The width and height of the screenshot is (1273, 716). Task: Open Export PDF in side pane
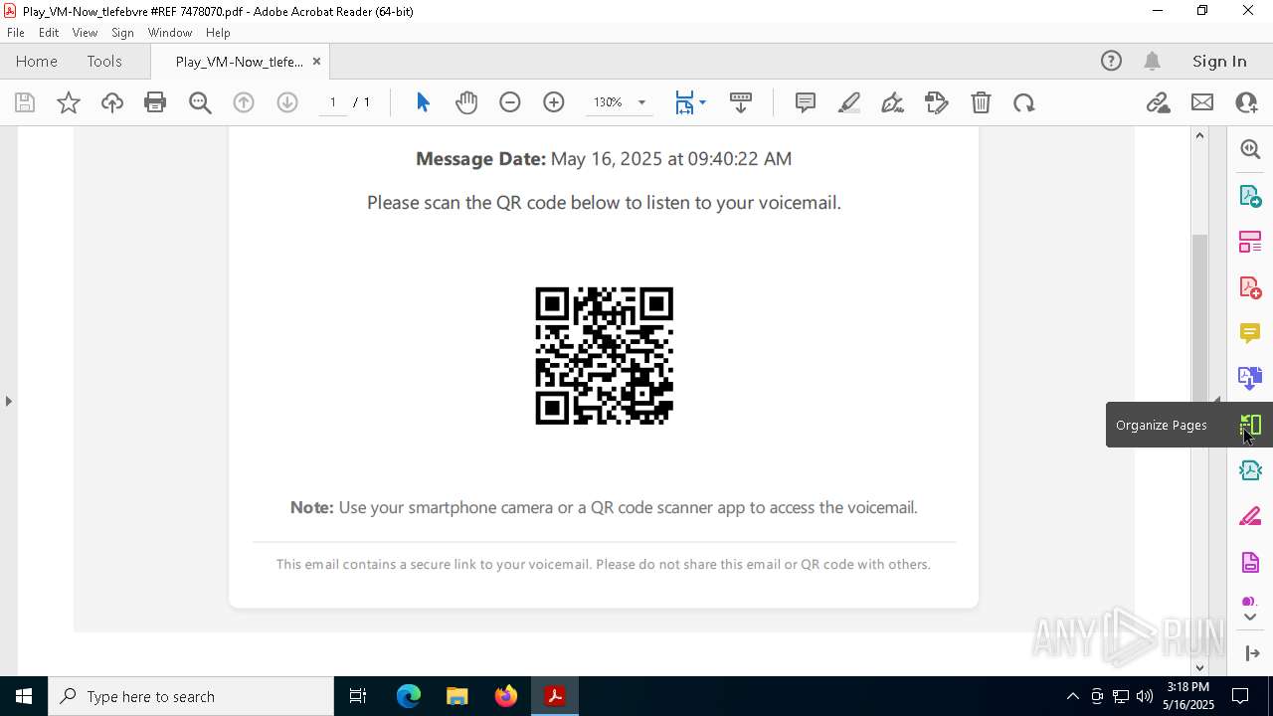pos(1250,195)
